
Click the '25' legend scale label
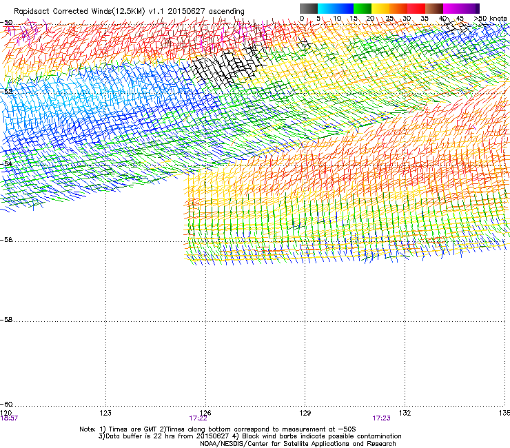(389, 19)
